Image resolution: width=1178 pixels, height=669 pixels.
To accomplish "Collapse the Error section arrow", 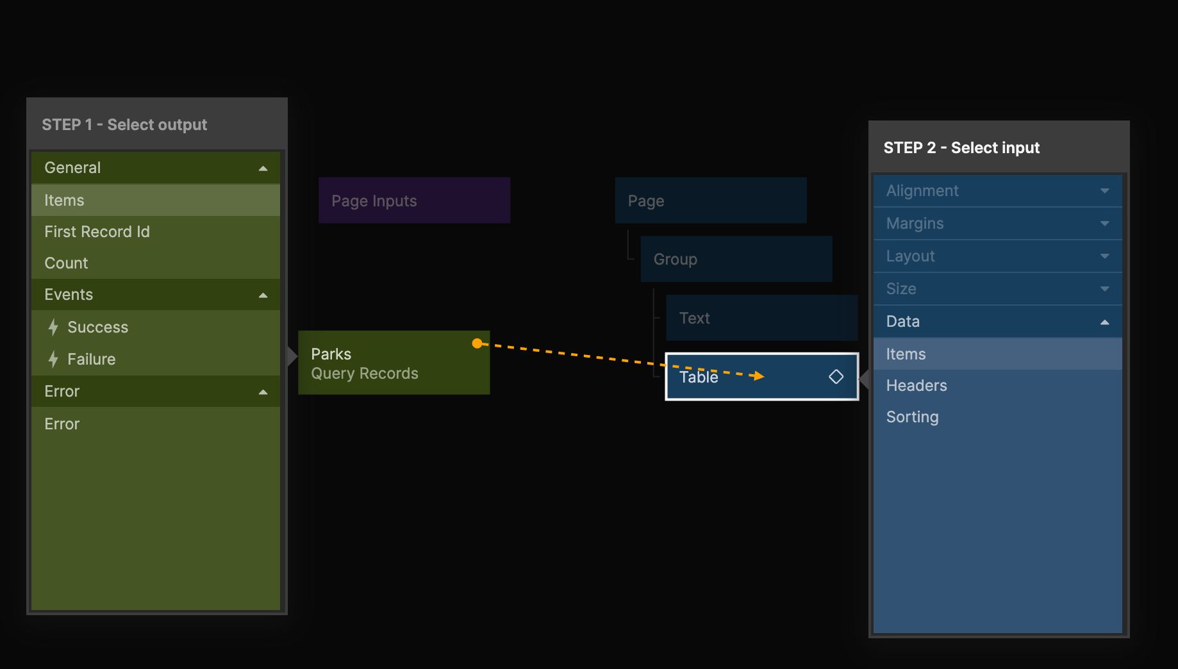I will click(x=263, y=392).
